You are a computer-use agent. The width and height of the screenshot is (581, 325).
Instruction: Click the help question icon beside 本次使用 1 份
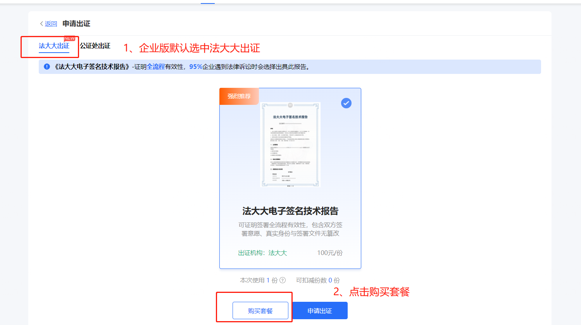(283, 280)
